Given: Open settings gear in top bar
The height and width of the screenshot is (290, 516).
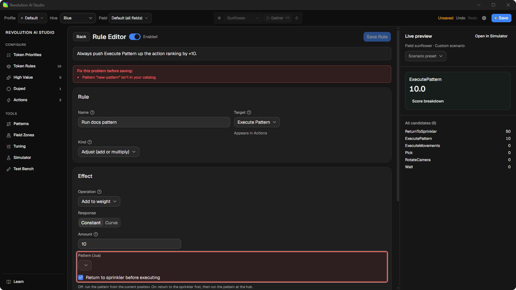Looking at the screenshot, I should pos(484,18).
